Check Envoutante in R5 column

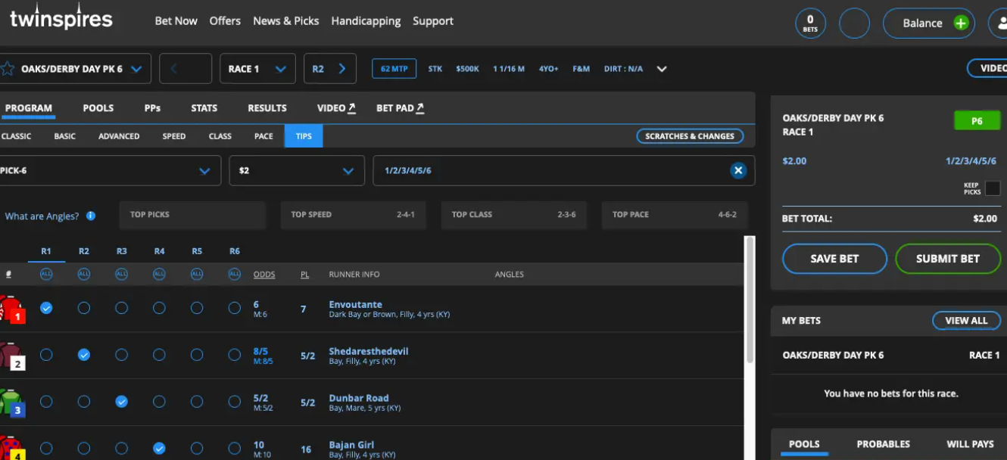click(197, 308)
